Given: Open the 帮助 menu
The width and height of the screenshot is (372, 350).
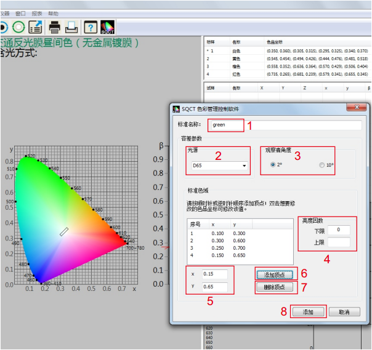Looking at the screenshot, I should click(54, 13).
